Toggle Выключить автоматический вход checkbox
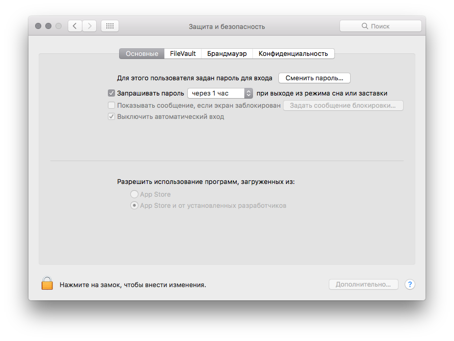454x341 pixels. pyautogui.click(x=111, y=116)
